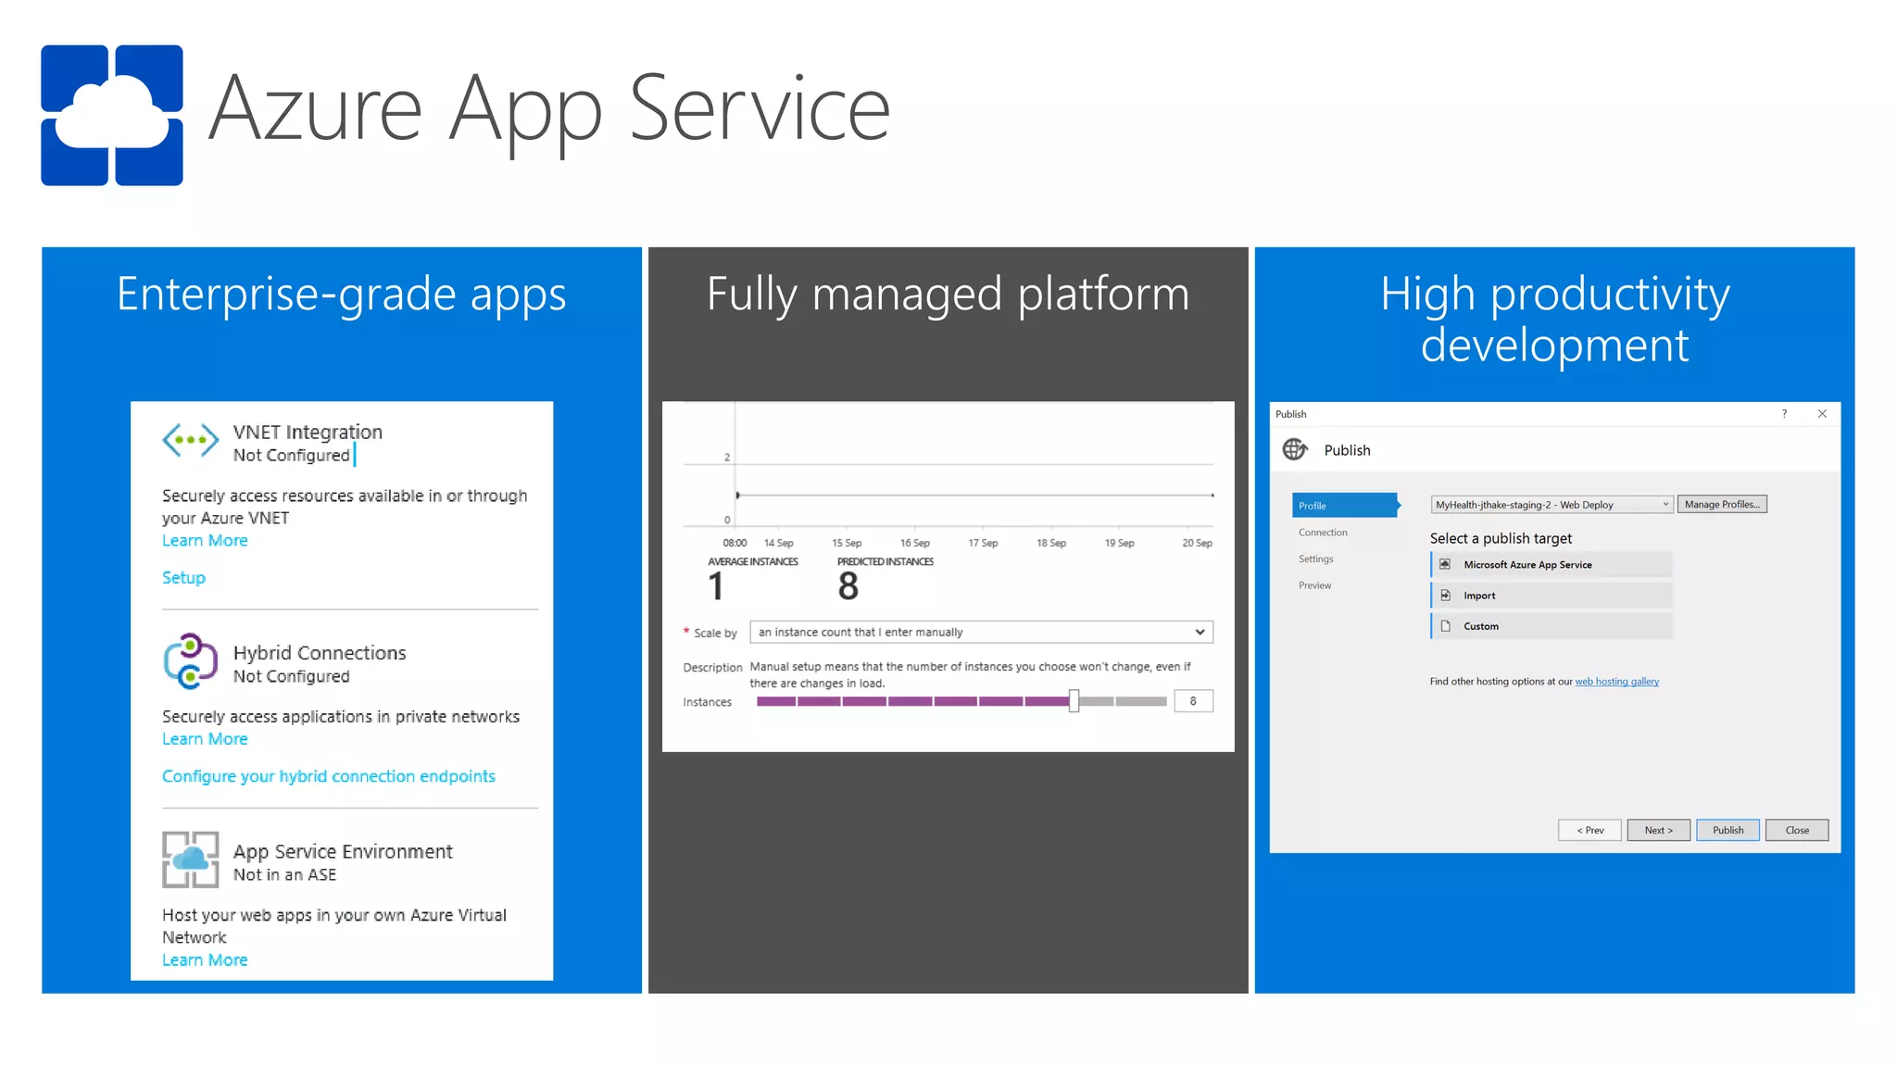Screen dimensions: 1897x1067
Task: Click the Instances slider handle
Action: tap(1074, 701)
